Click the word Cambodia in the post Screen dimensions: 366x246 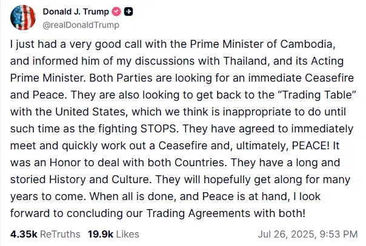click(306, 44)
